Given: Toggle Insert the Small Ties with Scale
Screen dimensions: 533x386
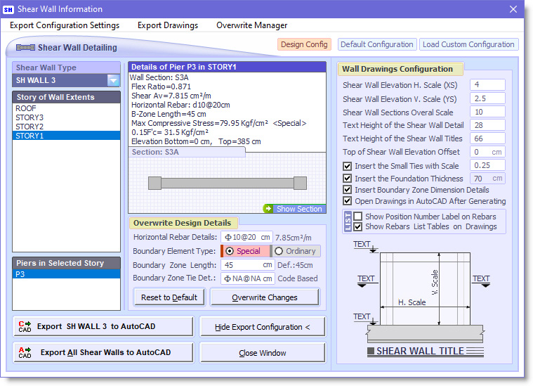Looking at the screenshot, I should coord(348,166).
